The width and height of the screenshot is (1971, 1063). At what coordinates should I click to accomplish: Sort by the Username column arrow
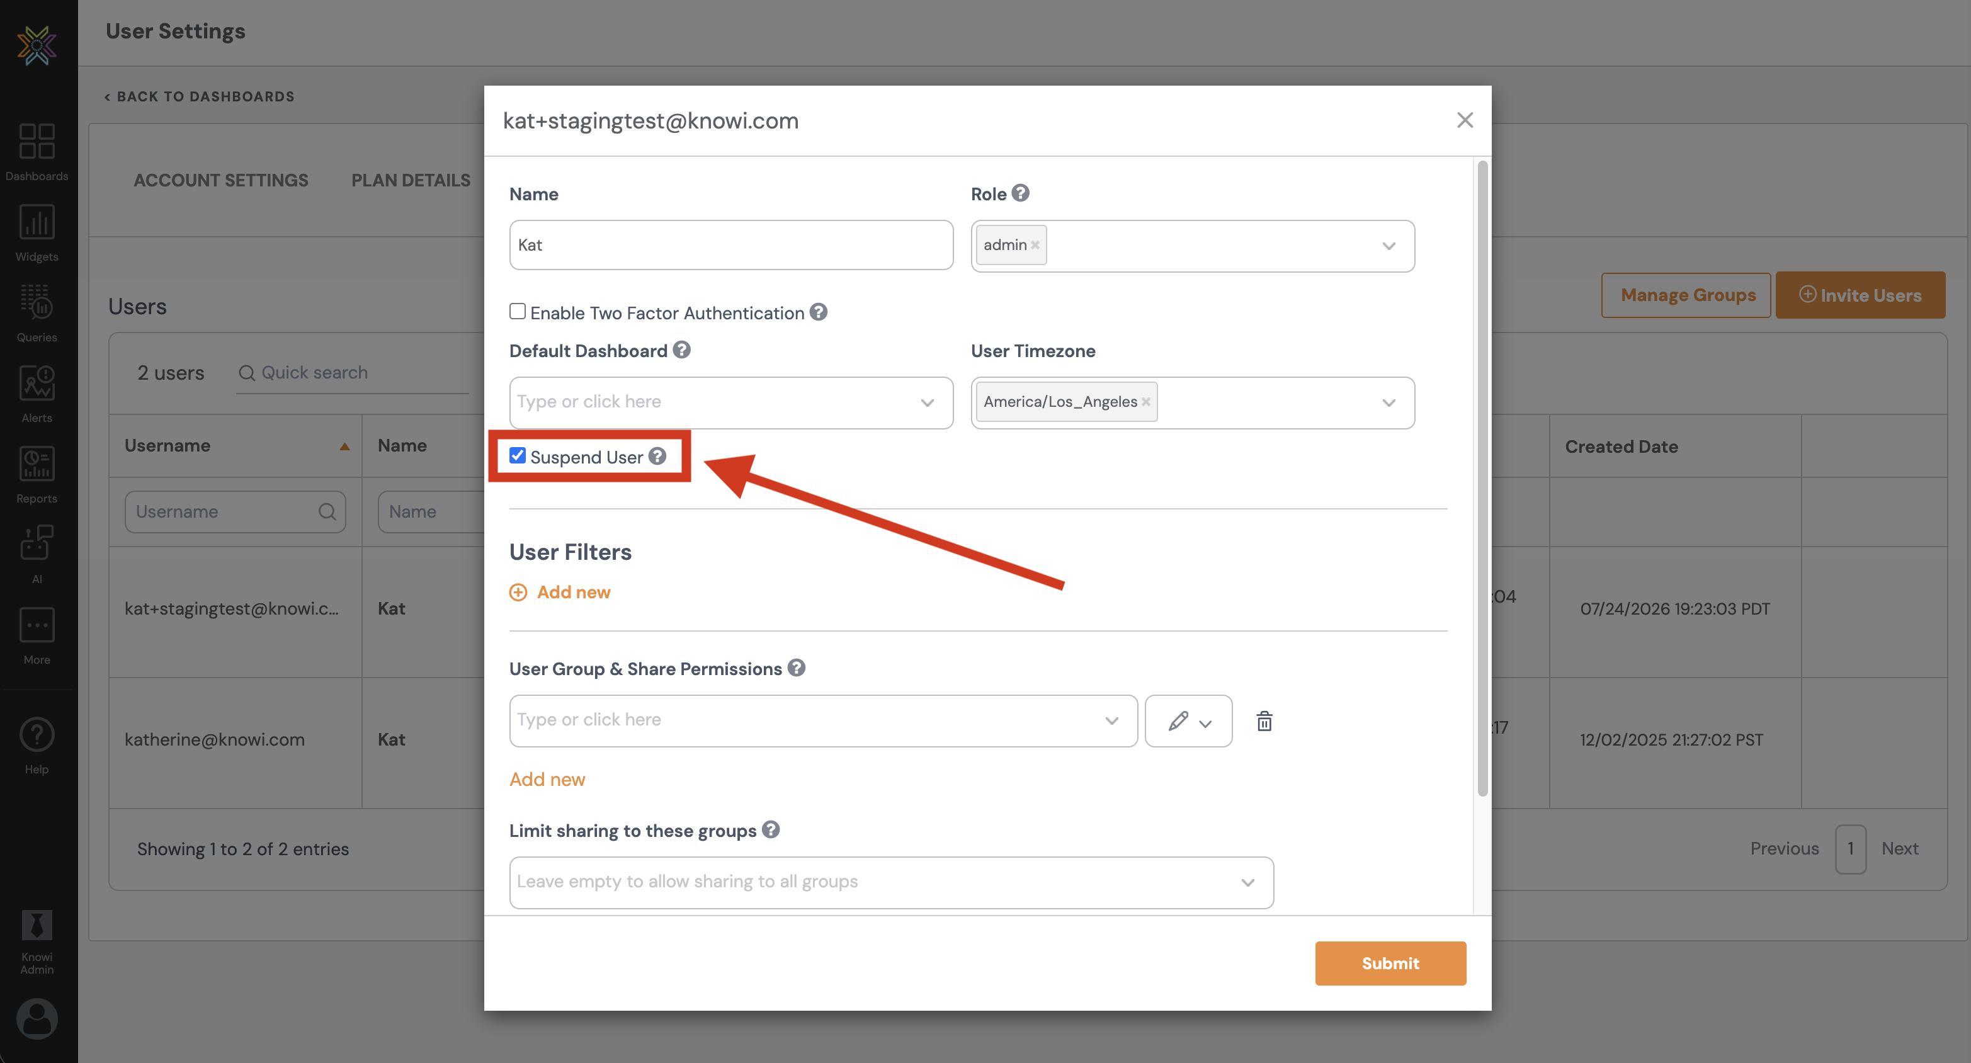(344, 446)
